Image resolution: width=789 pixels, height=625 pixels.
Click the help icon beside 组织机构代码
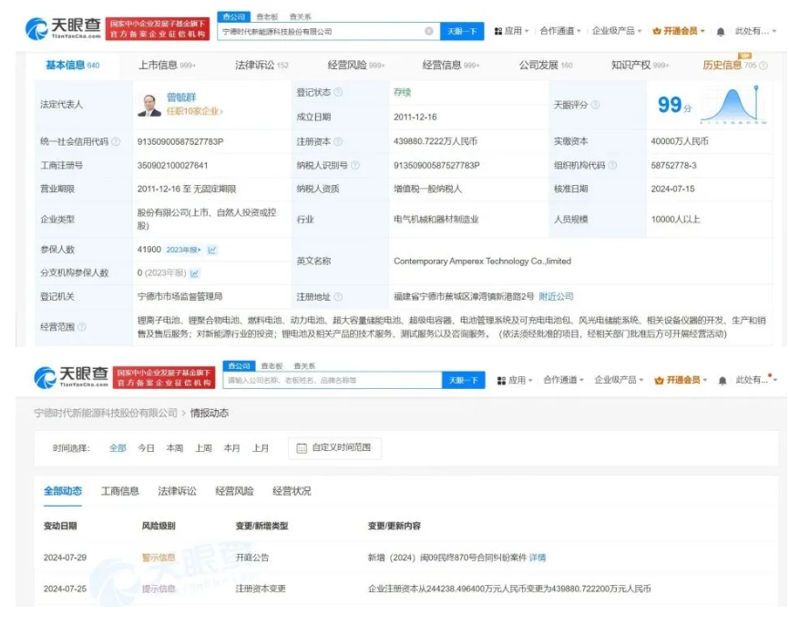[x=612, y=165]
